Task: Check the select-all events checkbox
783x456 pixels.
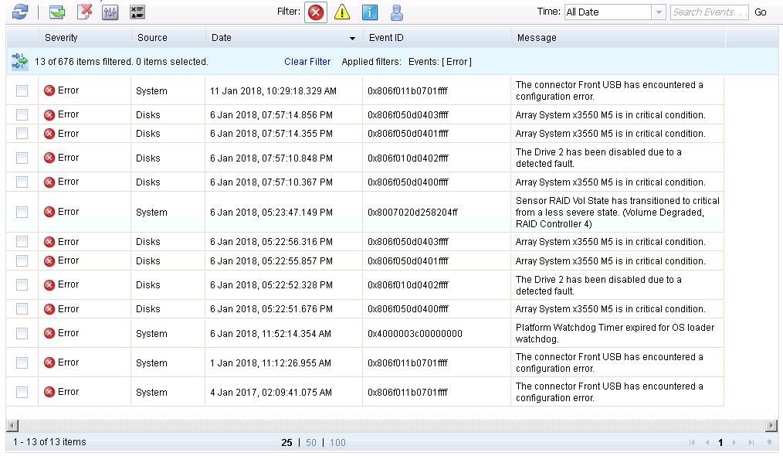Action: 22,37
